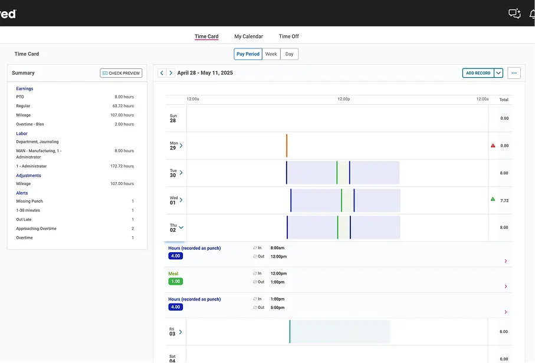Click the next pay period arrow
This screenshot has height=363, width=535.
pos(170,72)
